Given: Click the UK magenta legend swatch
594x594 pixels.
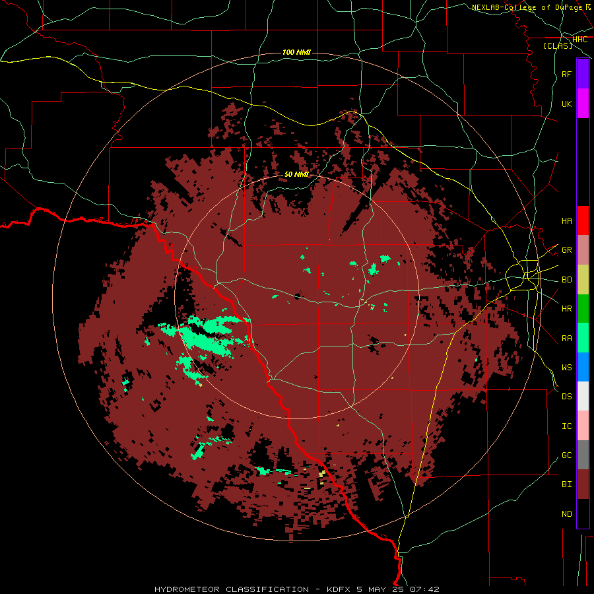Looking at the screenshot, I should (x=583, y=104).
